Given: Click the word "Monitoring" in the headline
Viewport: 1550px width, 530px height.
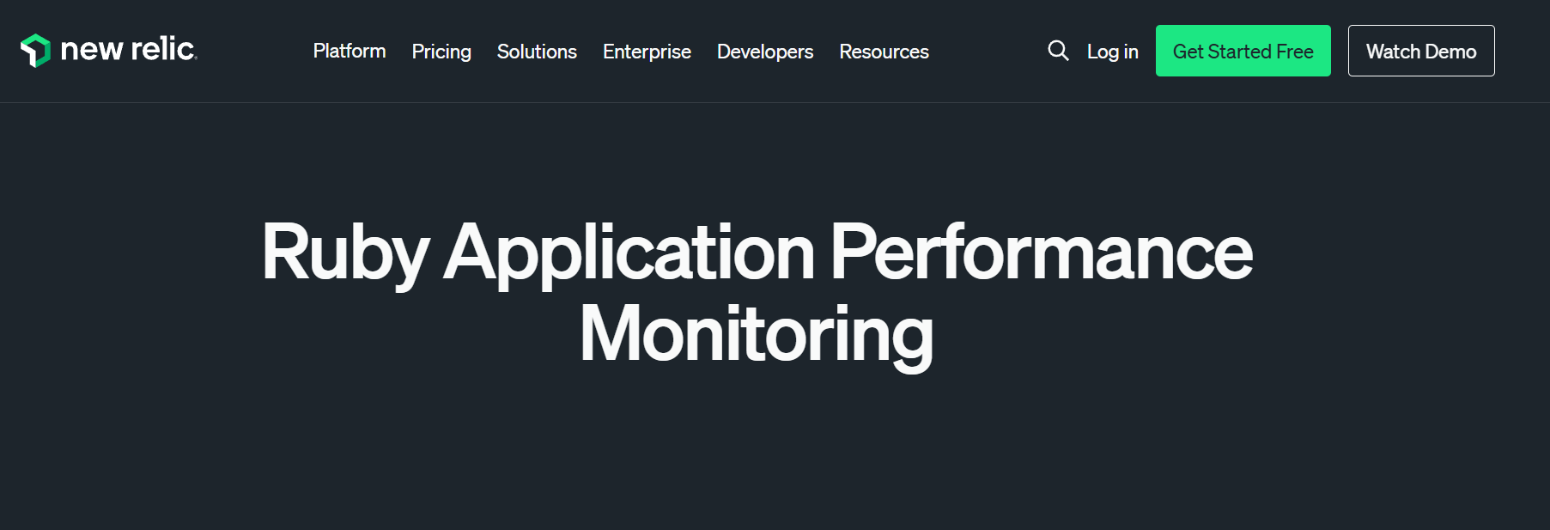Looking at the screenshot, I should coord(756,335).
